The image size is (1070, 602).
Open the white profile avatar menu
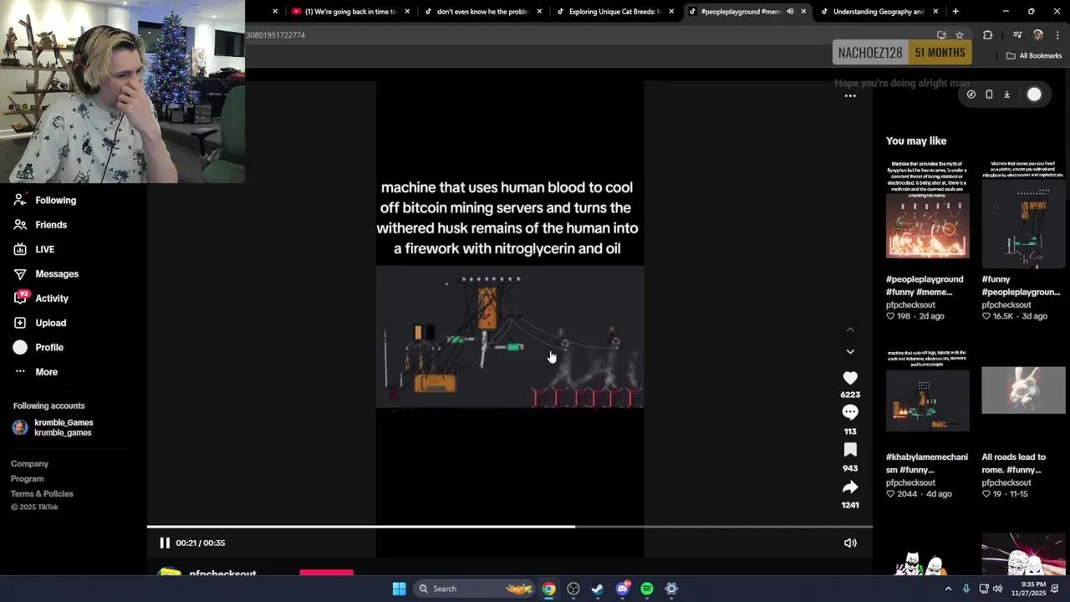coord(1035,94)
